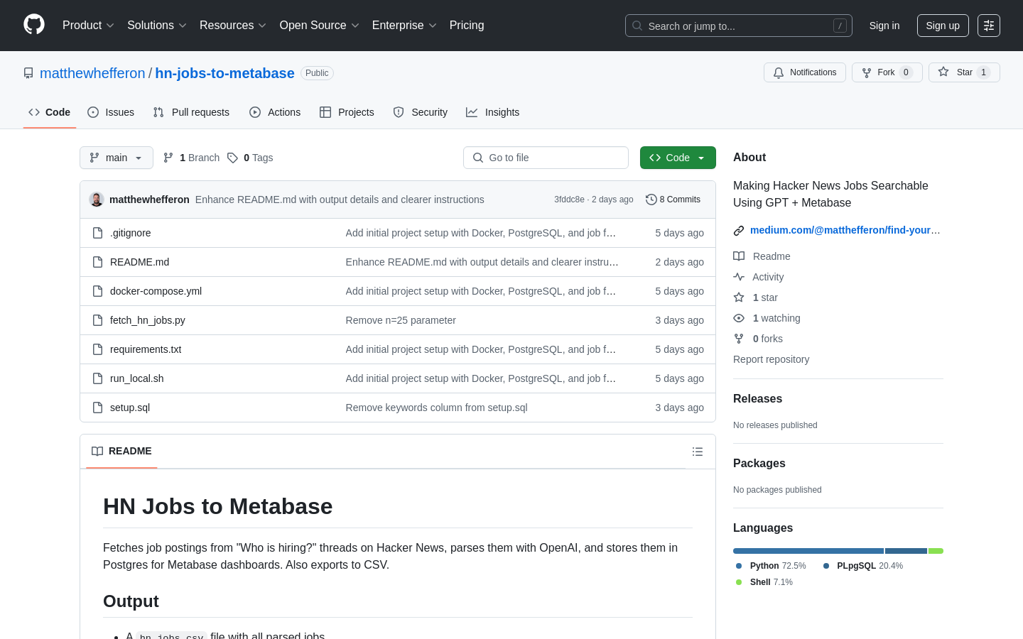Open the Insights tab
Viewport: 1023px width, 639px height.
493,112
